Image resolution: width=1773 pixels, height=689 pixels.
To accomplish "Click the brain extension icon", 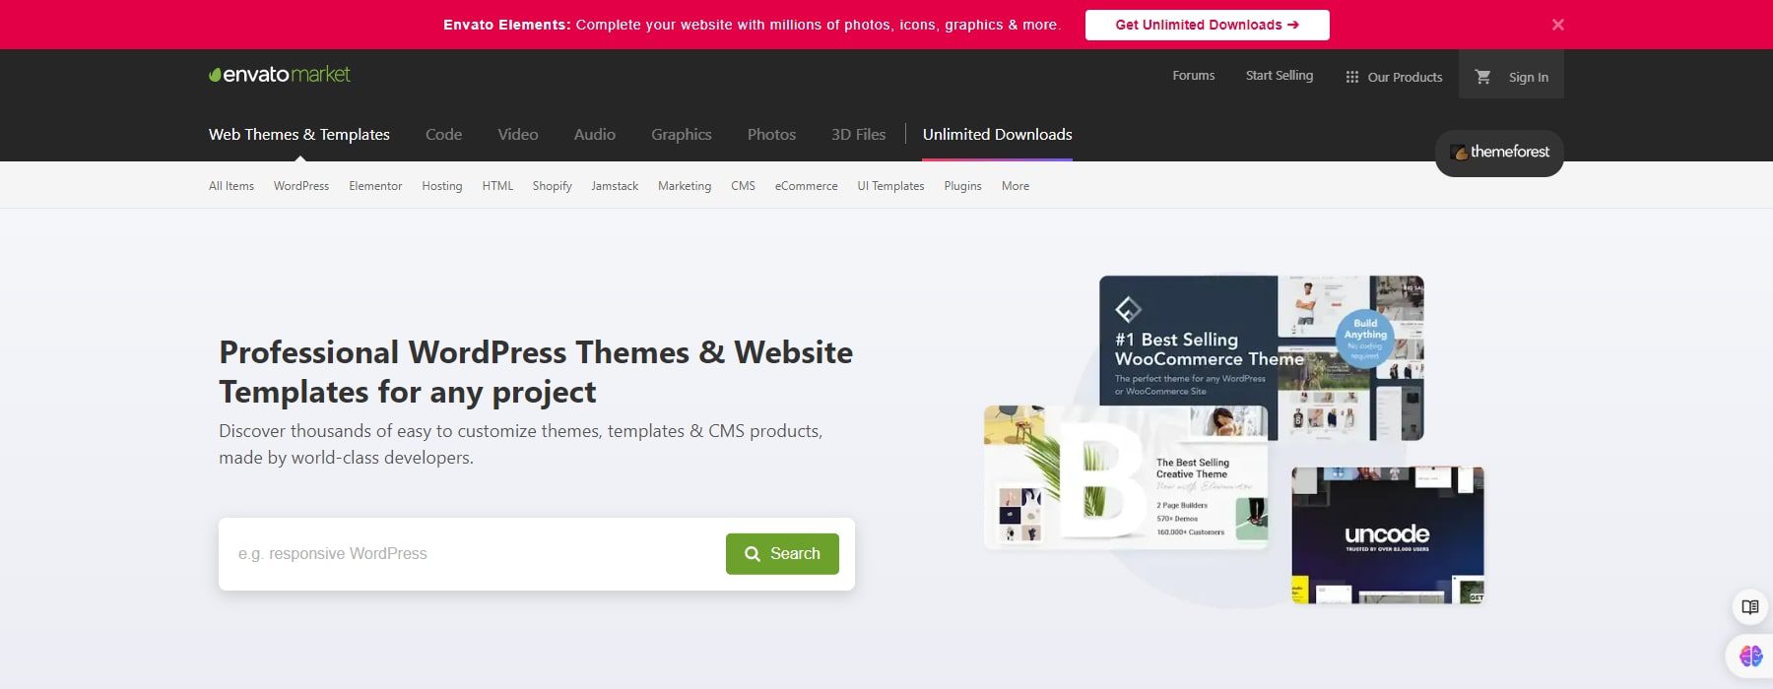I will click(x=1750, y=656).
